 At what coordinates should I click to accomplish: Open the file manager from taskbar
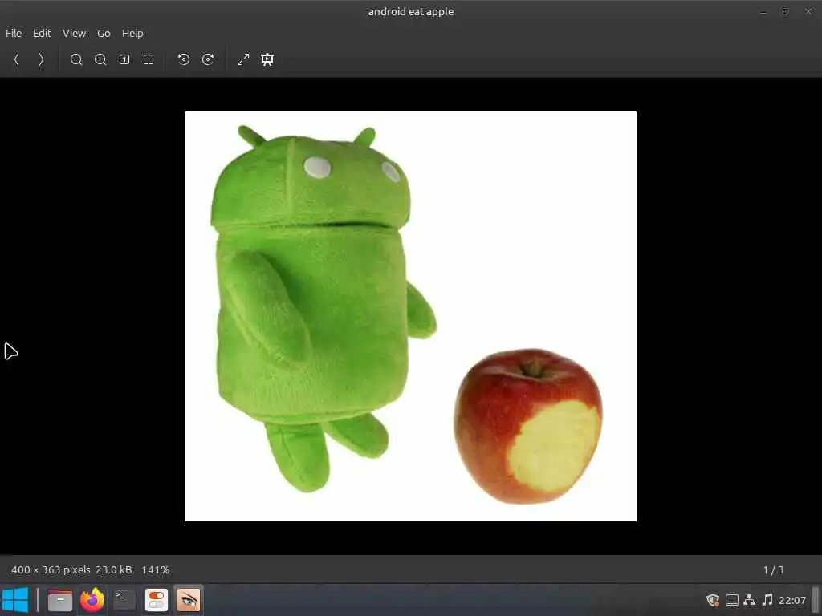[x=60, y=600]
